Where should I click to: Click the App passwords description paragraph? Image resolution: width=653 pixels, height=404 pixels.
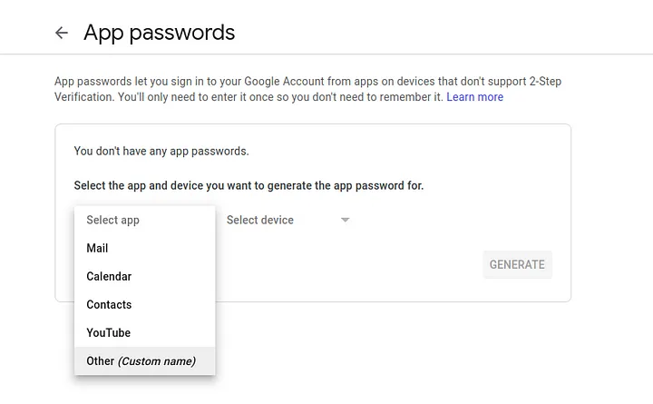[x=307, y=89]
